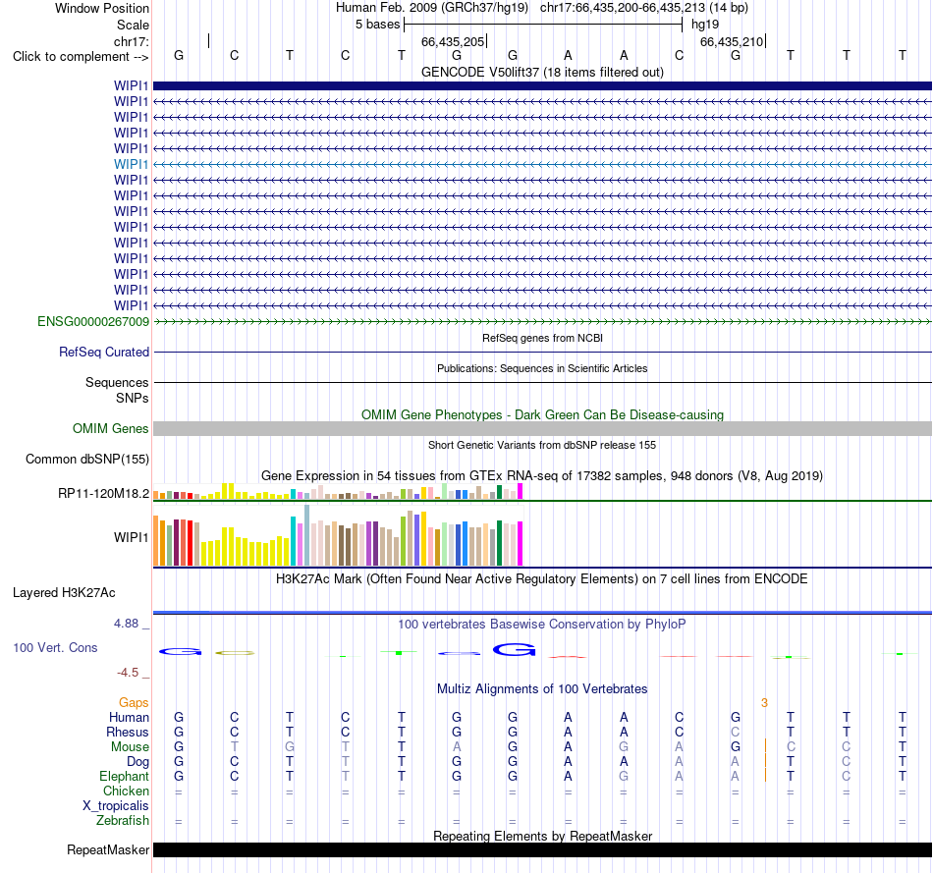Screen dimensions: 933x873
Task: Click the Common dbSNP(155) track label
Action: pos(87,460)
